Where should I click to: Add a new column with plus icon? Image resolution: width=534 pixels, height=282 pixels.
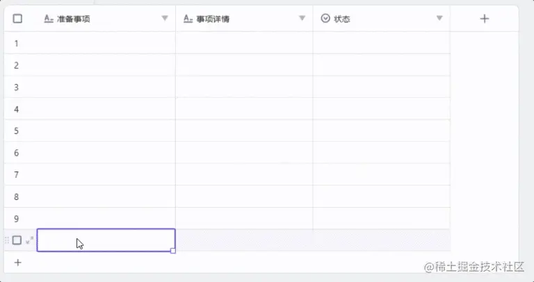tap(484, 18)
